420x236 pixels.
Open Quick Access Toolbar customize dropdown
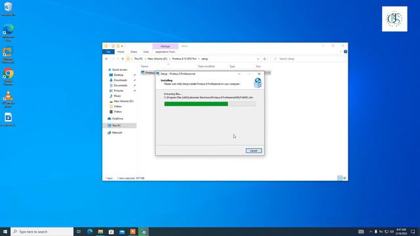point(122,46)
